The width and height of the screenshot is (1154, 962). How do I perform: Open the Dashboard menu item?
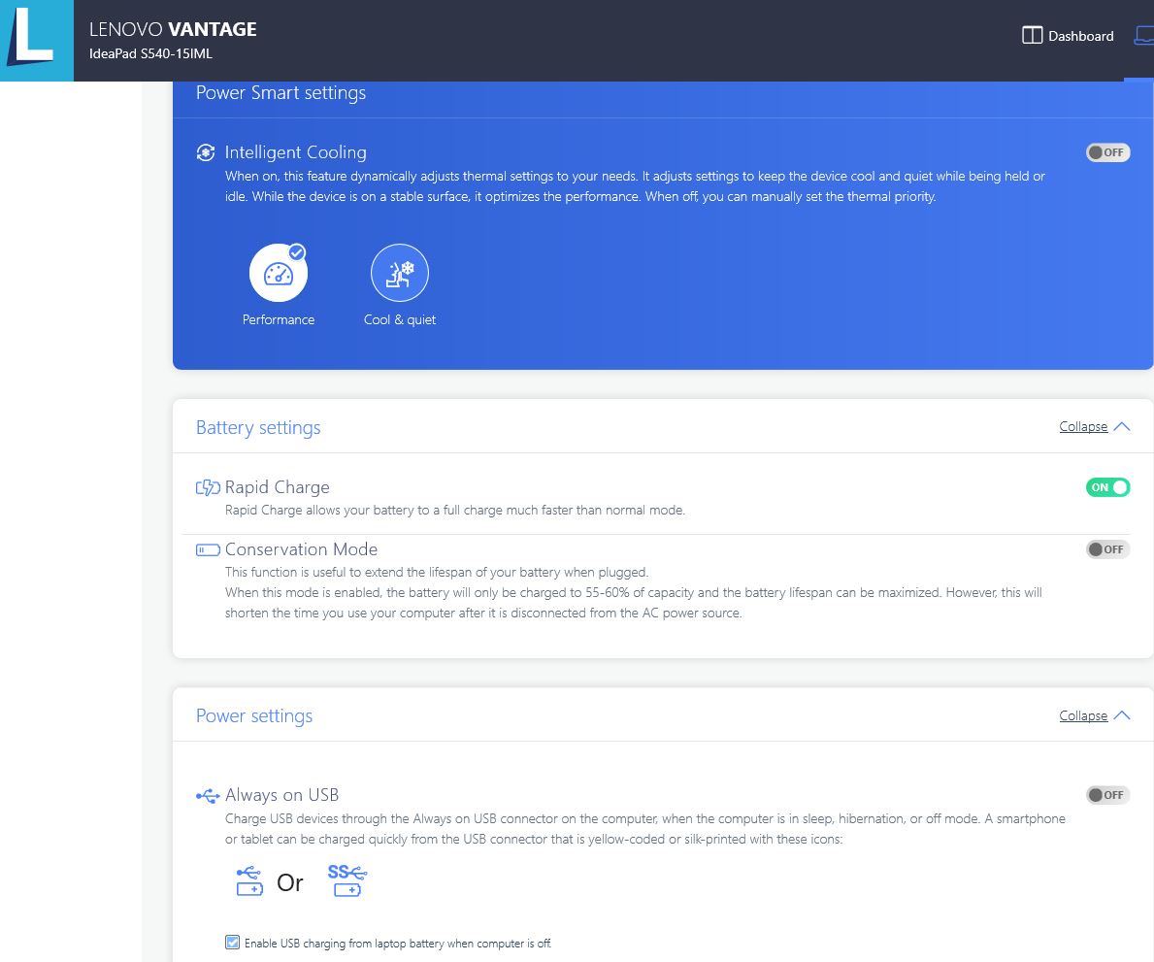pyautogui.click(x=1080, y=36)
